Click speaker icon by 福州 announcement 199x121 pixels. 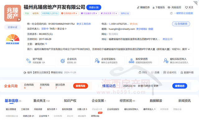[25, 73]
